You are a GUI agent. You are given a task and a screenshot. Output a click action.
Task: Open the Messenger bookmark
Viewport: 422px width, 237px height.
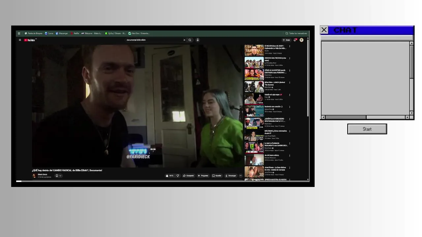coord(62,33)
